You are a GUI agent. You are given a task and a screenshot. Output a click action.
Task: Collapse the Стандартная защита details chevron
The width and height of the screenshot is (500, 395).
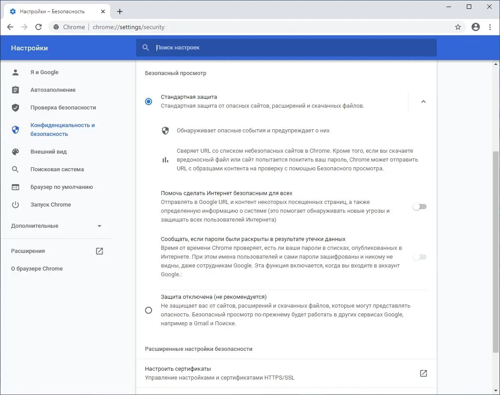[424, 102]
